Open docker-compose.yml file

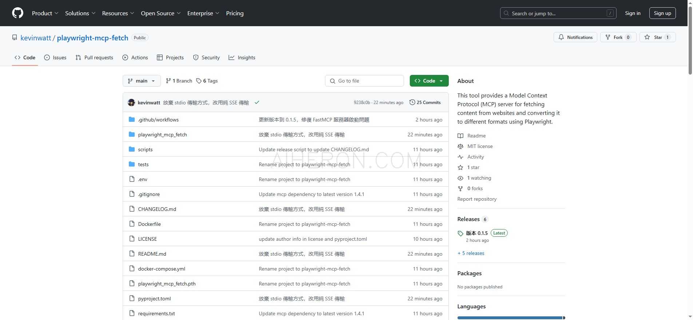[162, 269]
